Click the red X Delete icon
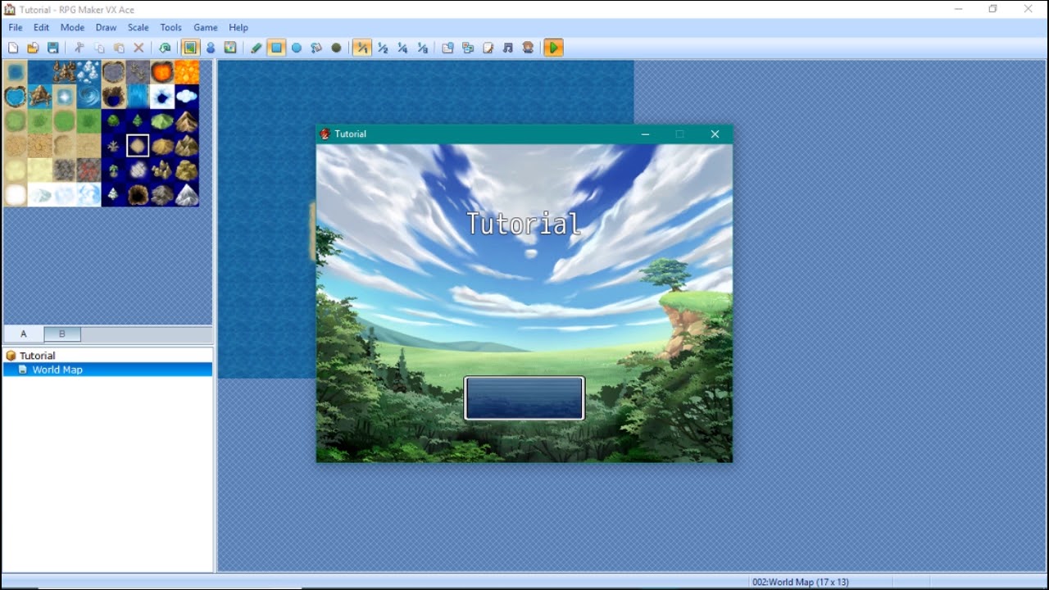 click(x=139, y=48)
